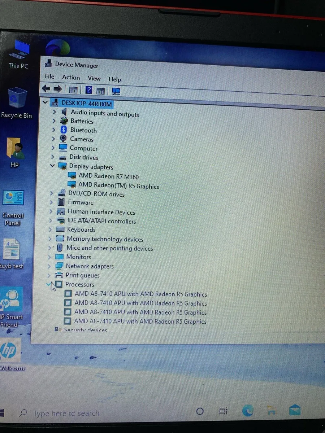Image resolution: width=325 pixels, height=433 pixels.
Task: Expand the Print queues category
Action: [49, 275]
